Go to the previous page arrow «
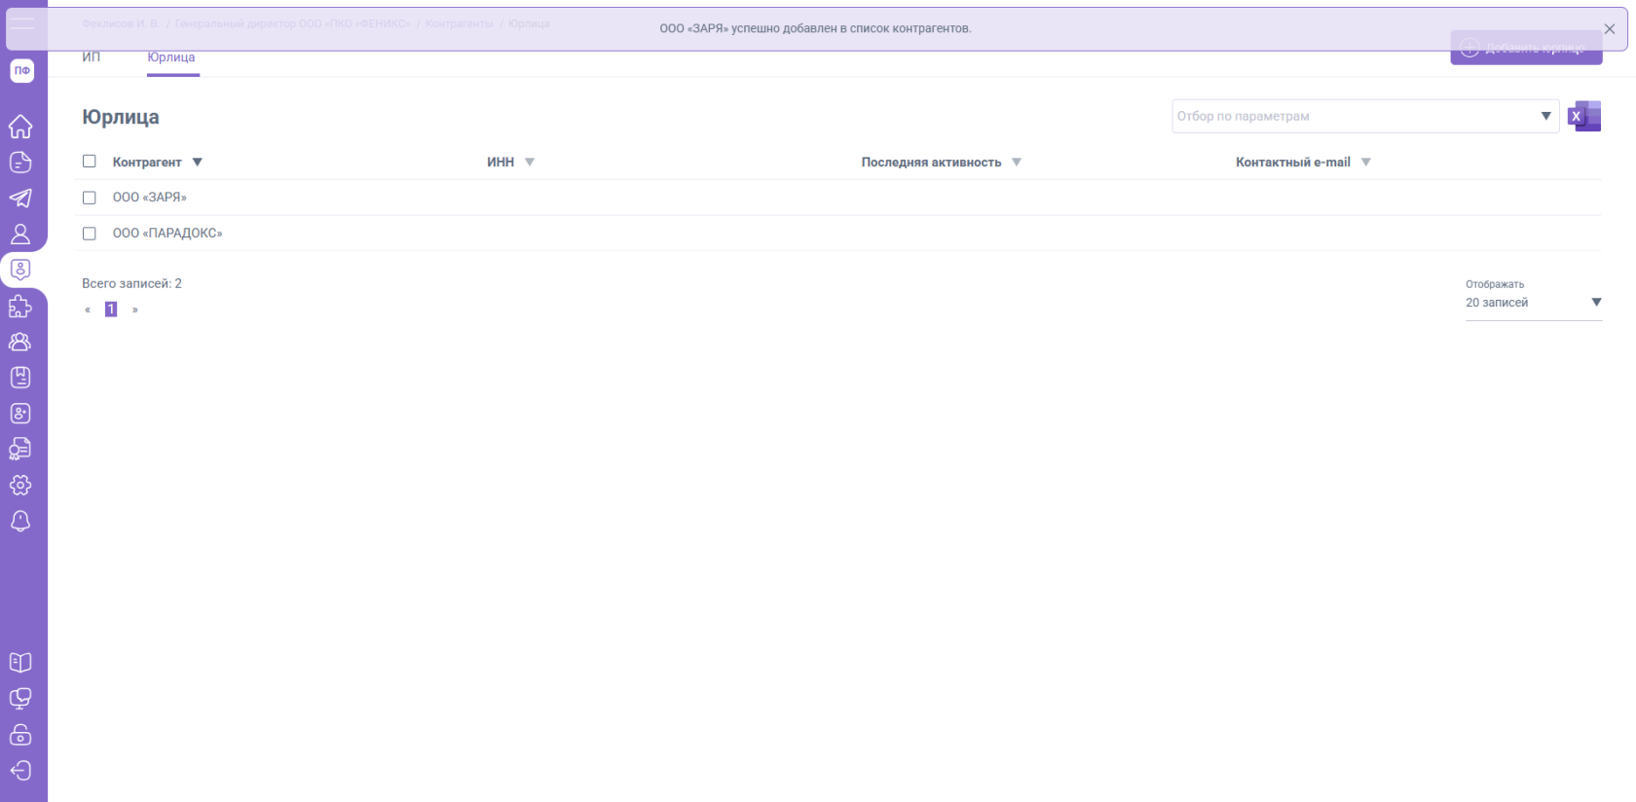Image resolution: width=1636 pixels, height=802 pixels. click(x=88, y=310)
